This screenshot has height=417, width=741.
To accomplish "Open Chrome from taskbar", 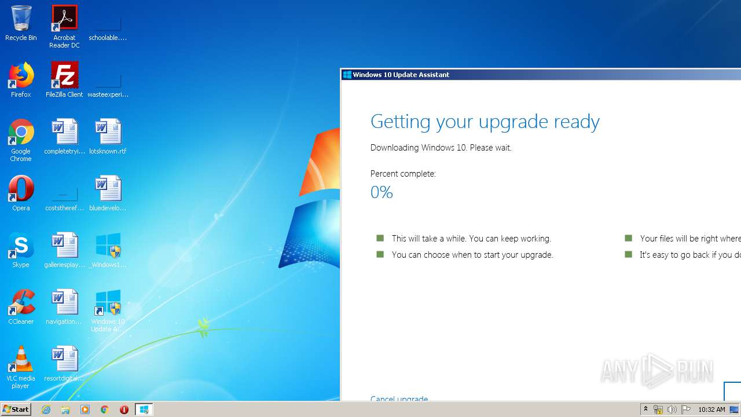I will click(x=105, y=409).
